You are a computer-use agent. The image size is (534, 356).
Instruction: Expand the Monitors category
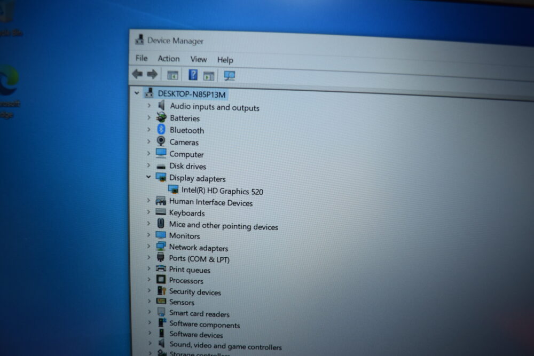coord(148,234)
